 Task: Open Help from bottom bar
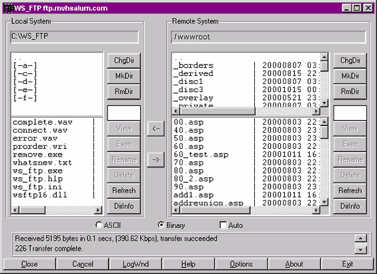coord(188,264)
